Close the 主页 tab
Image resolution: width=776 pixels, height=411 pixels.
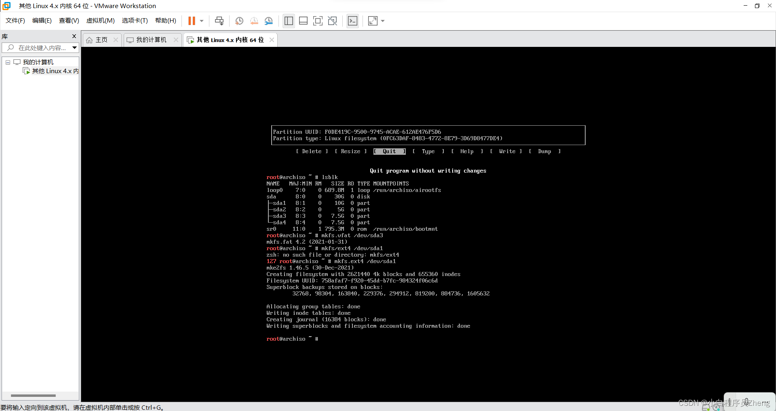116,40
